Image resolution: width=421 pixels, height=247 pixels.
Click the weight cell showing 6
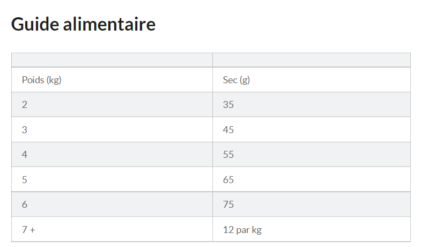[x=25, y=205]
